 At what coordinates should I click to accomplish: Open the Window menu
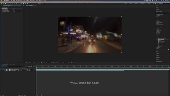(x=41, y=1)
